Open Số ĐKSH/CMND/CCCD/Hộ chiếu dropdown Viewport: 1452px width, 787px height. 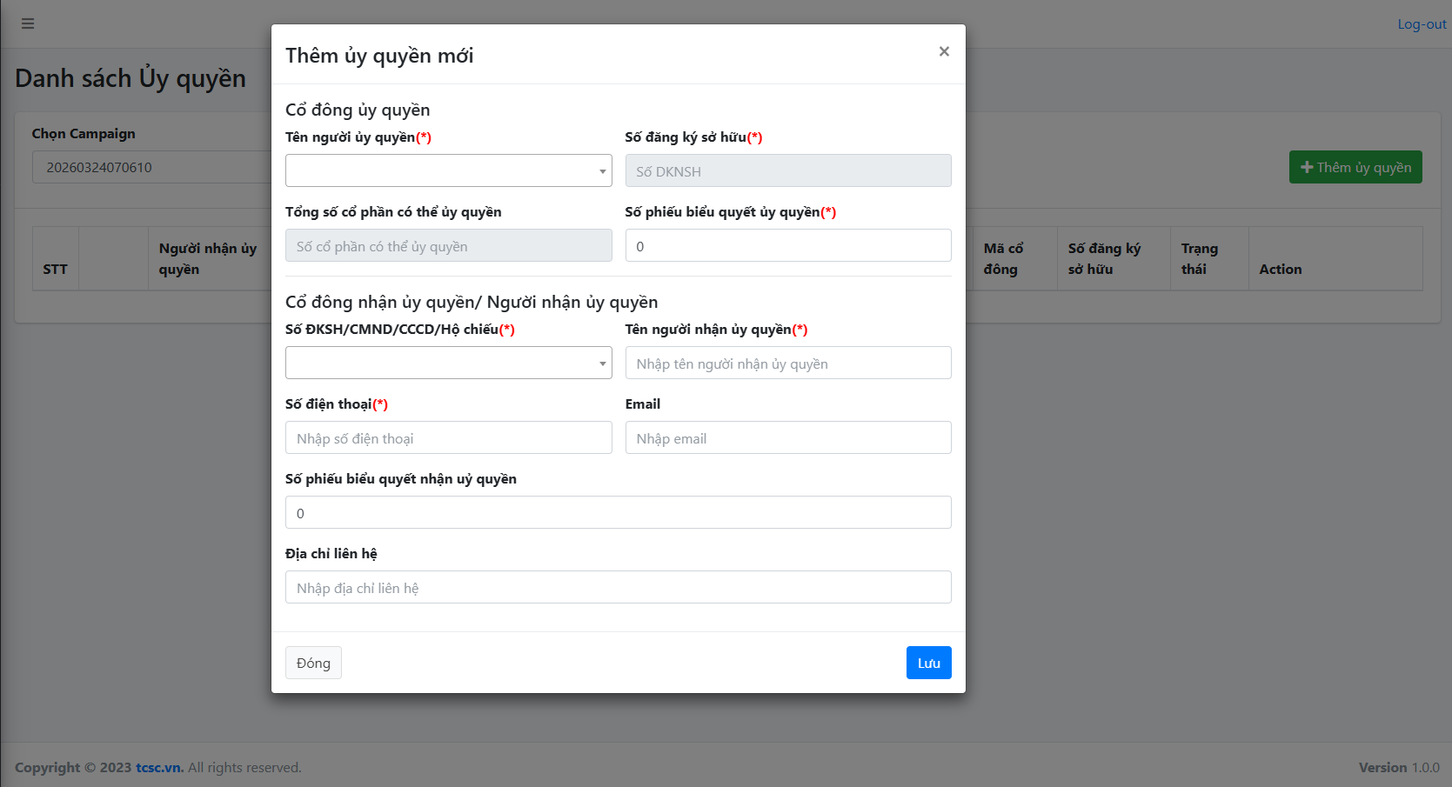(448, 363)
